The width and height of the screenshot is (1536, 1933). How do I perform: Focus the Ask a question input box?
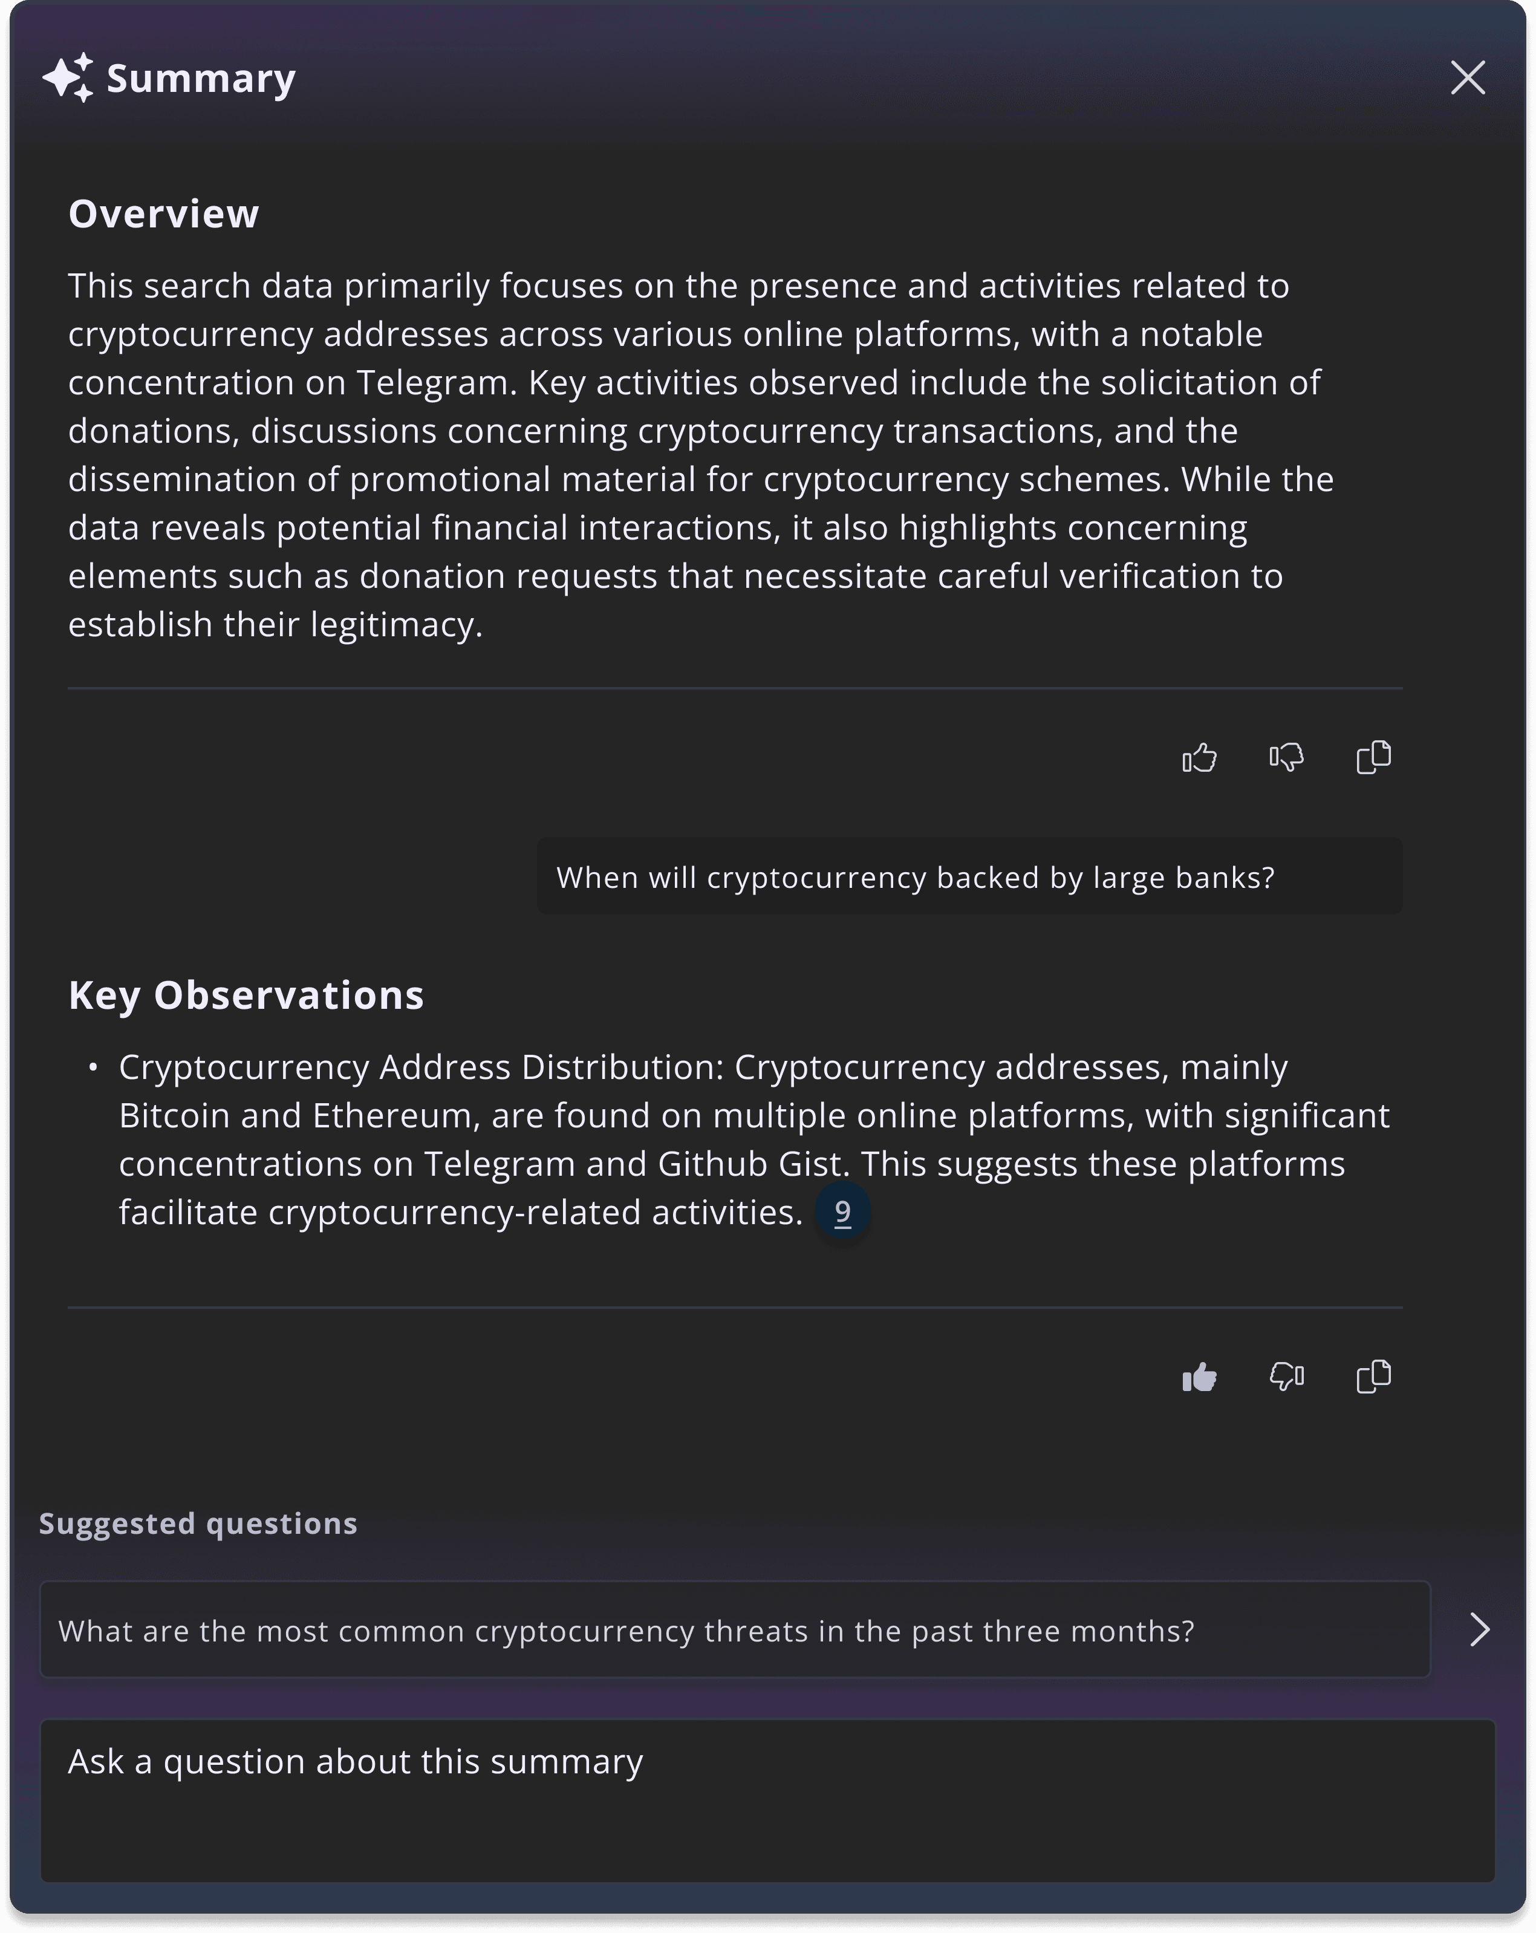click(767, 1801)
